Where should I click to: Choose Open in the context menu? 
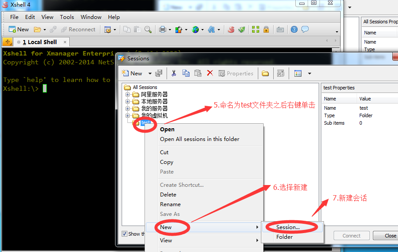pos(167,130)
